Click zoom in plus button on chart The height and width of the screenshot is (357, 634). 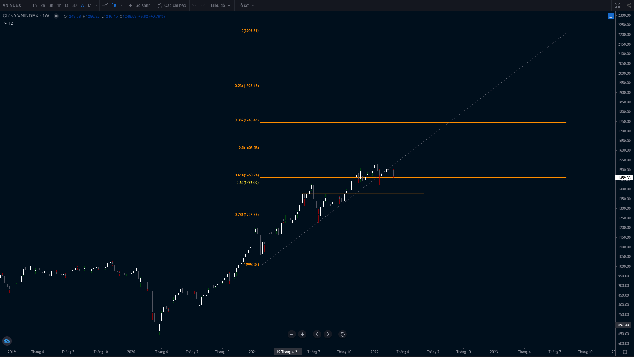point(302,334)
